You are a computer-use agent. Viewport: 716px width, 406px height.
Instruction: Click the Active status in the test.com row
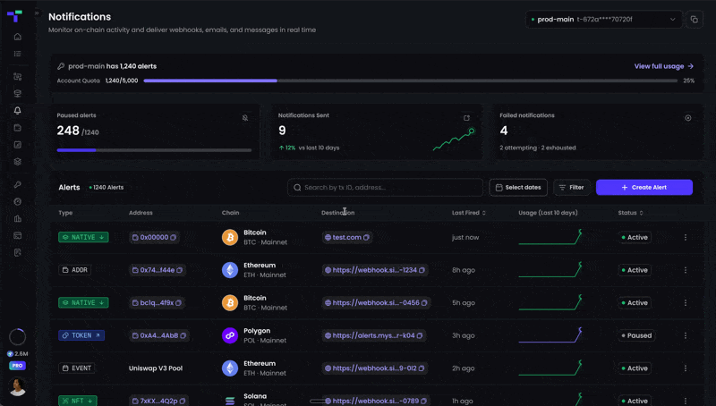click(634, 237)
